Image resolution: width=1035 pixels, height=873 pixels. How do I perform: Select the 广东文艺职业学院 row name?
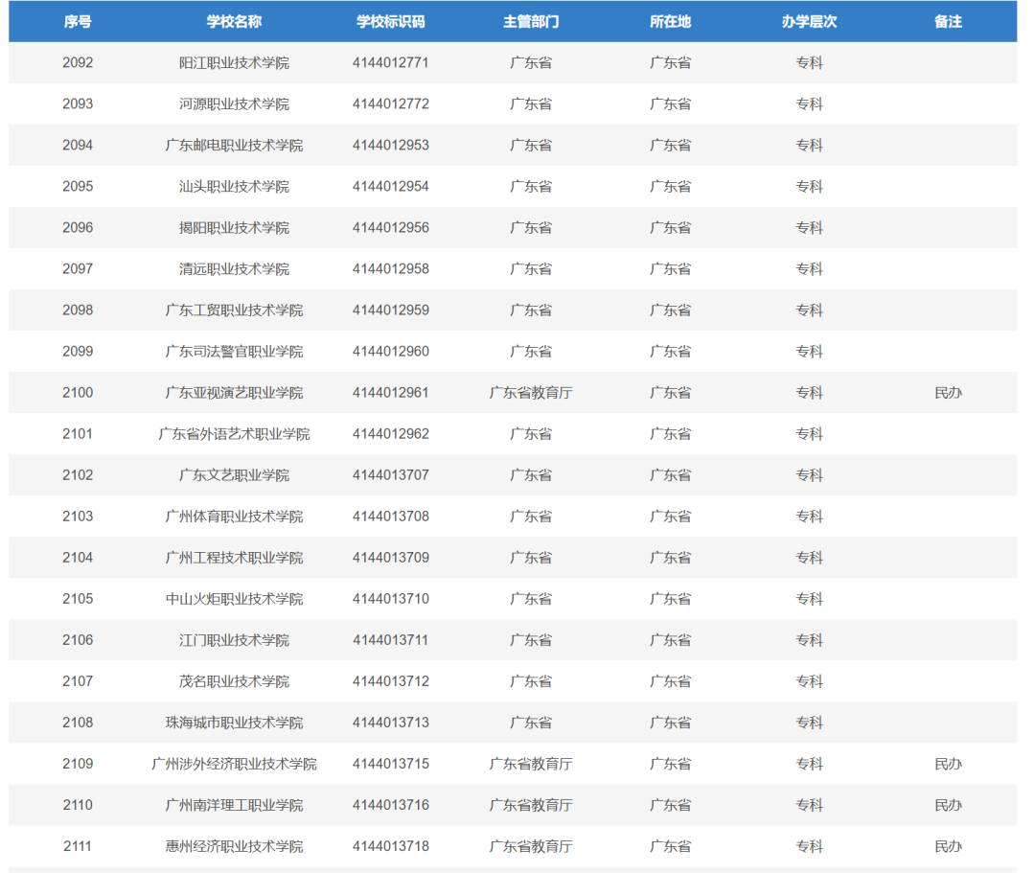[x=234, y=475]
